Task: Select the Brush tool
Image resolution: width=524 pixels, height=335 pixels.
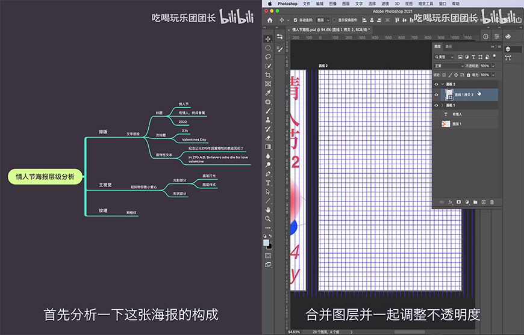Action: [267, 111]
